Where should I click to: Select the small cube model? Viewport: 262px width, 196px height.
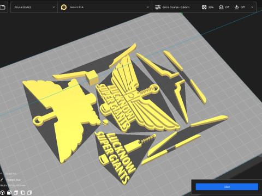92,78
